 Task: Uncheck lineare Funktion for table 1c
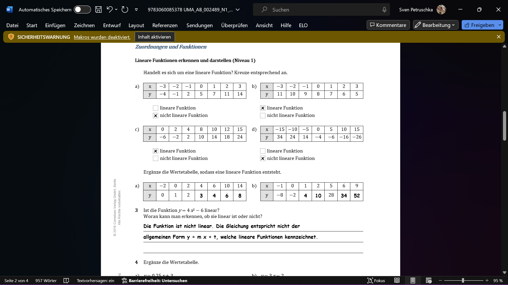pyautogui.click(x=156, y=151)
